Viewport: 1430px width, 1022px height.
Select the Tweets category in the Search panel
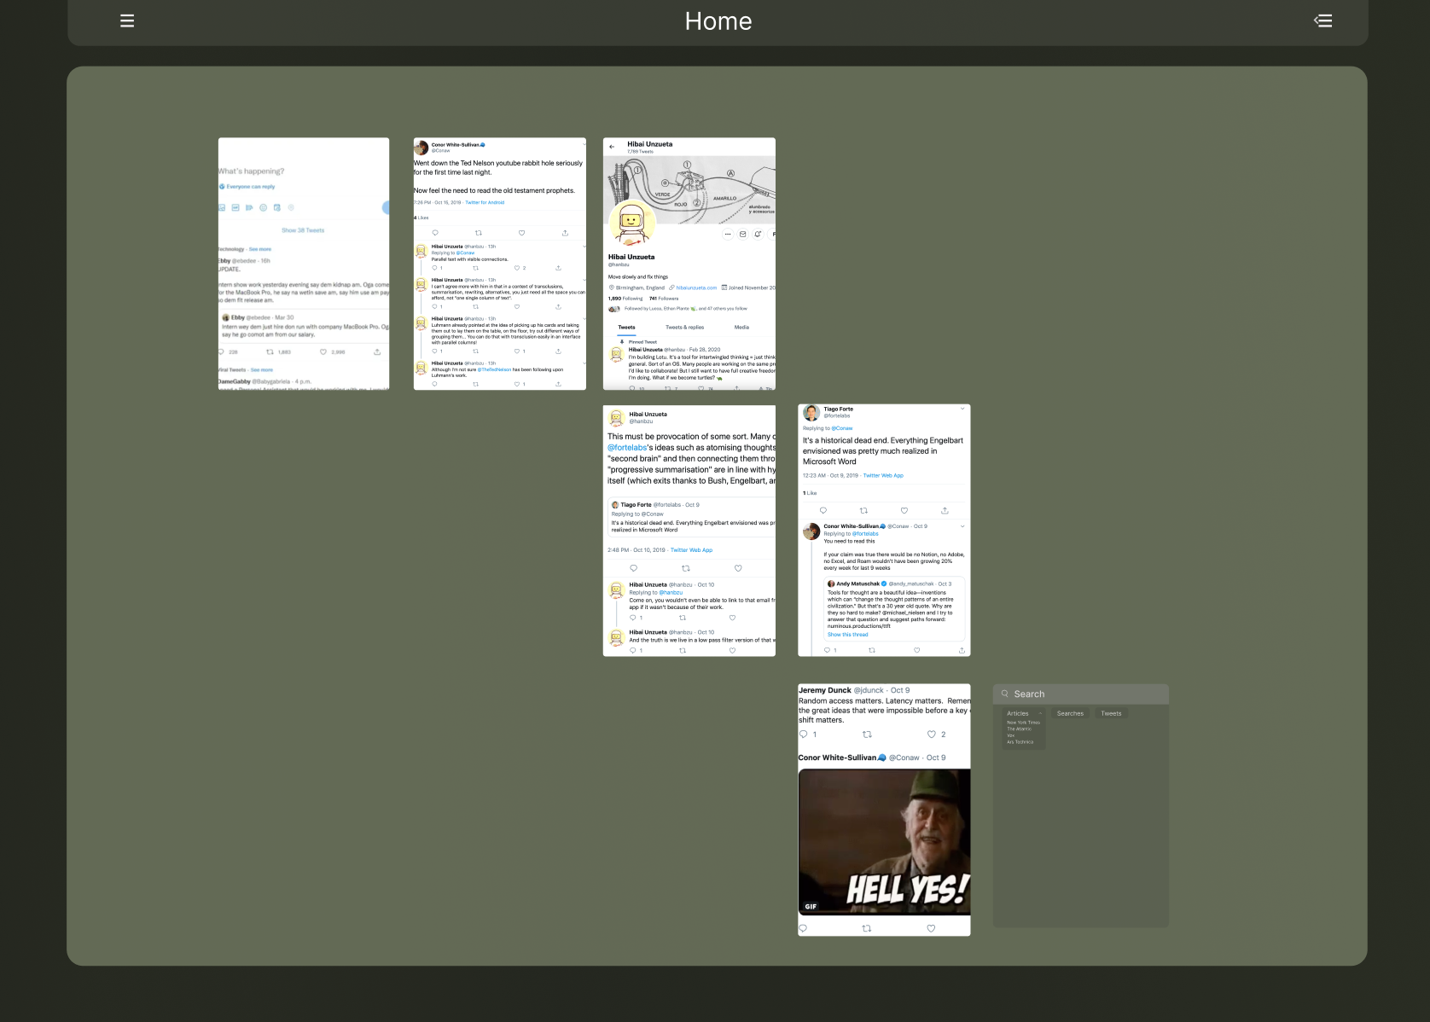click(1111, 713)
